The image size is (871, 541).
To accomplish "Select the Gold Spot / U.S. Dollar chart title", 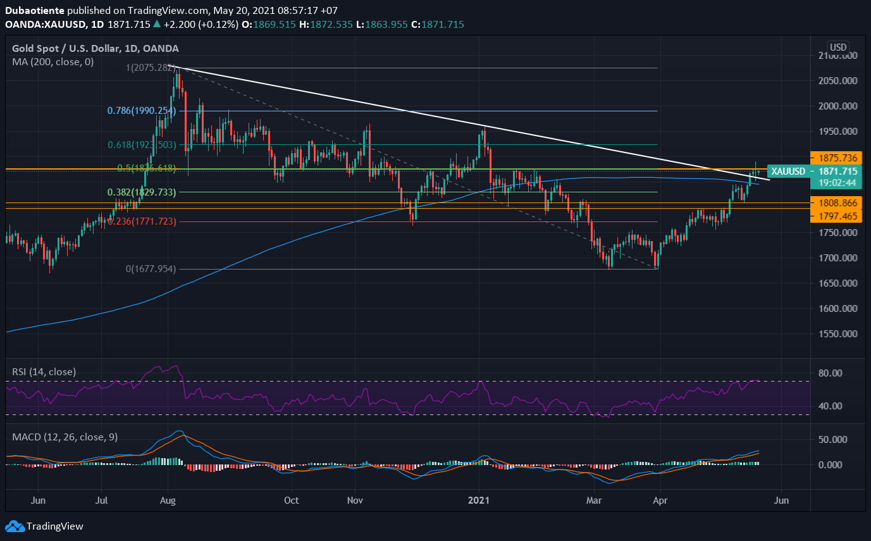I will point(96,49).
